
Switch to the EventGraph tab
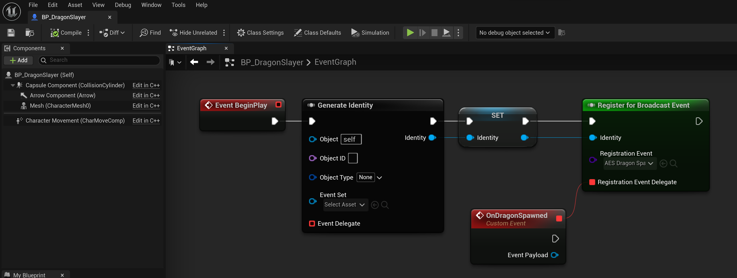click(x=192, y=48)
